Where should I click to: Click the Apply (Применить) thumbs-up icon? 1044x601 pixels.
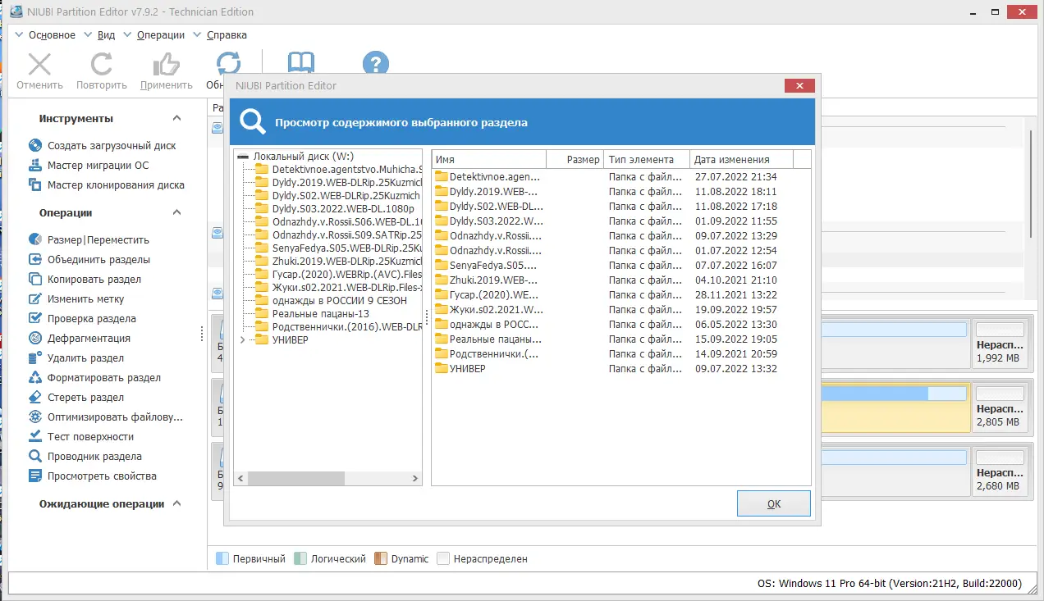pos(166,65)
